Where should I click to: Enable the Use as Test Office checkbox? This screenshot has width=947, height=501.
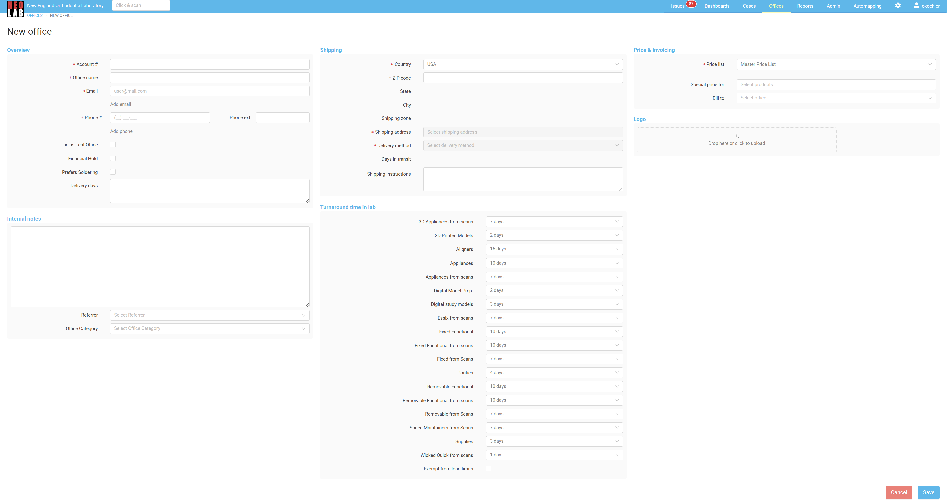click(x=113, y=145)
